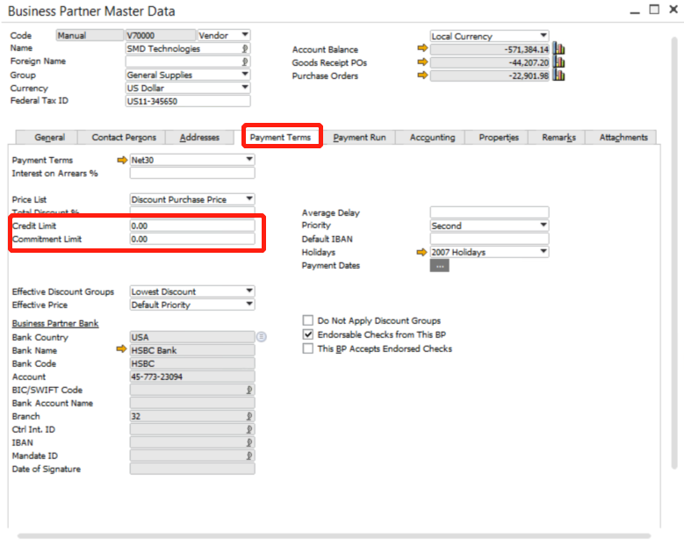
Task: Click the Payment Dates ellipsis button
Action: (439, 266)
